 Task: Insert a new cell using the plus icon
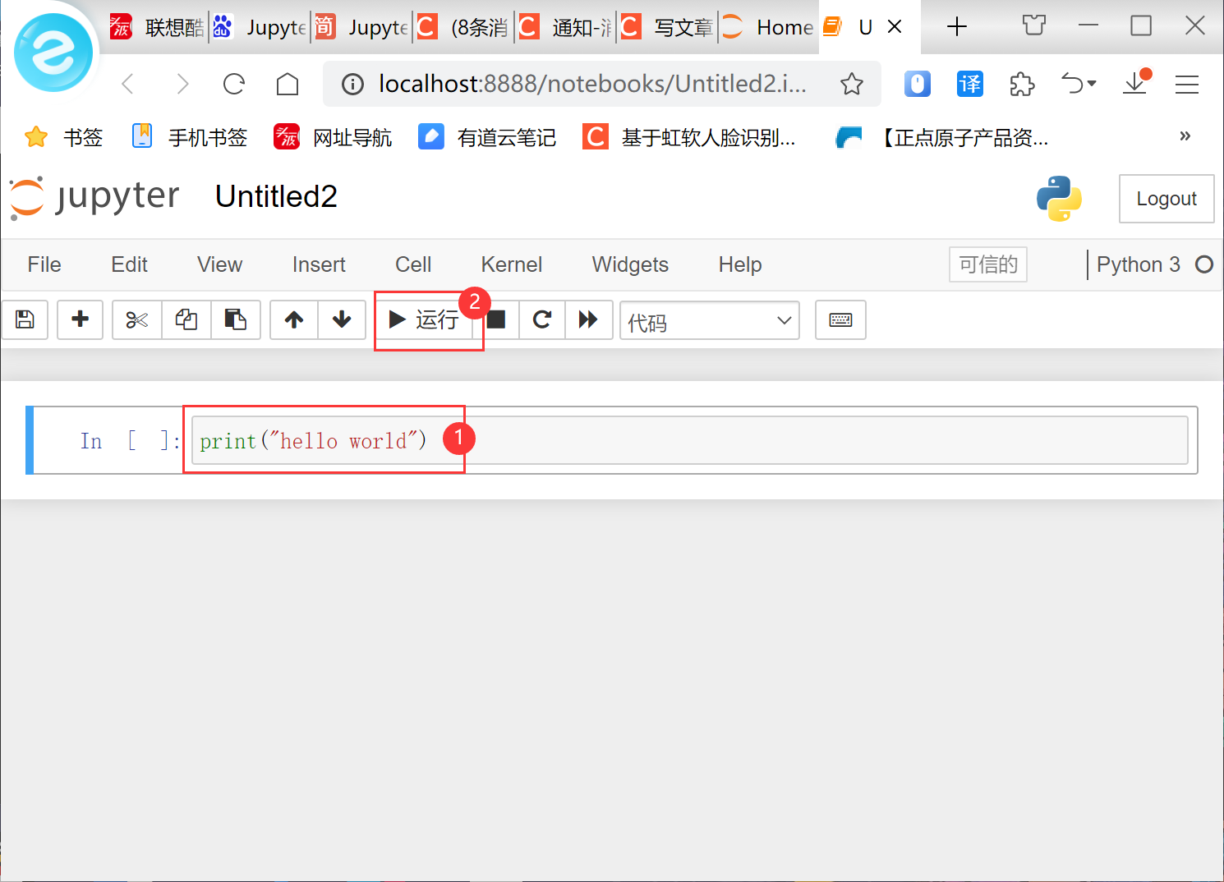tap(80, 319)
